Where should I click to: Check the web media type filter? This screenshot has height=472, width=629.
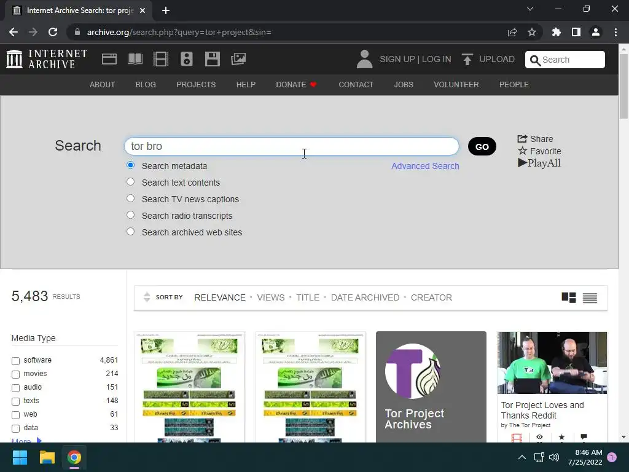tap(15, 415)
